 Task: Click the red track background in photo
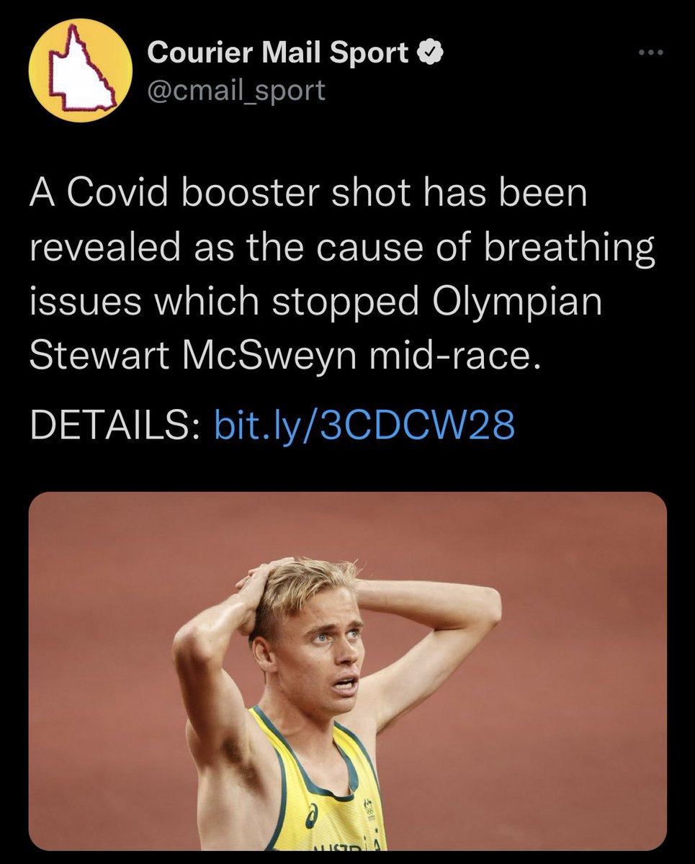click(562, 720)
